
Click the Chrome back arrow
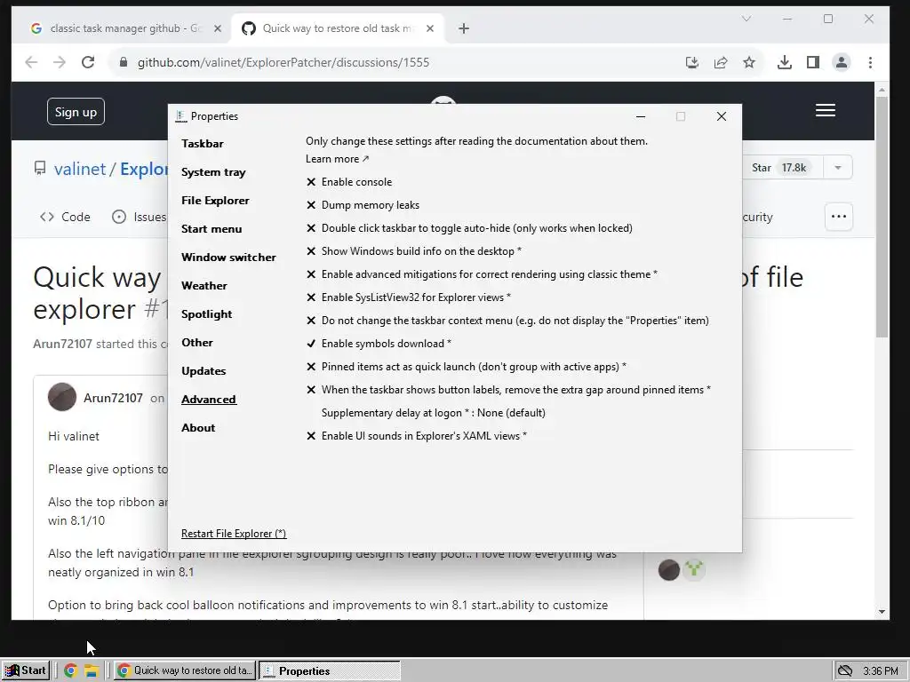tap(31, 62)
